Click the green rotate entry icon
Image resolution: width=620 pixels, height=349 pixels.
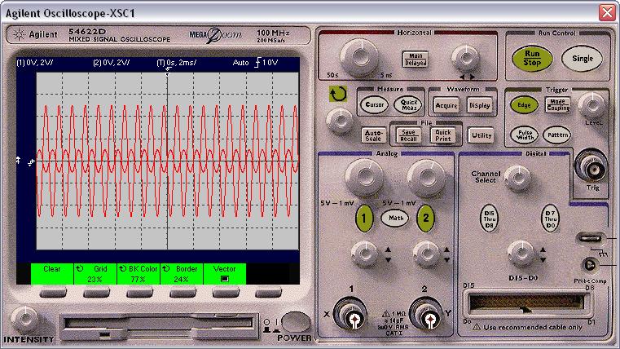pyautogui.click(x=338, y=94)
